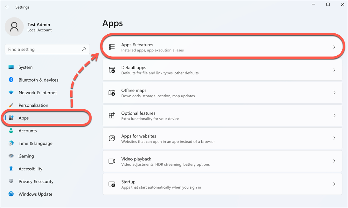Click the Optional features grid-plus icon
This screenshot has height=208, width=348.
112,115
